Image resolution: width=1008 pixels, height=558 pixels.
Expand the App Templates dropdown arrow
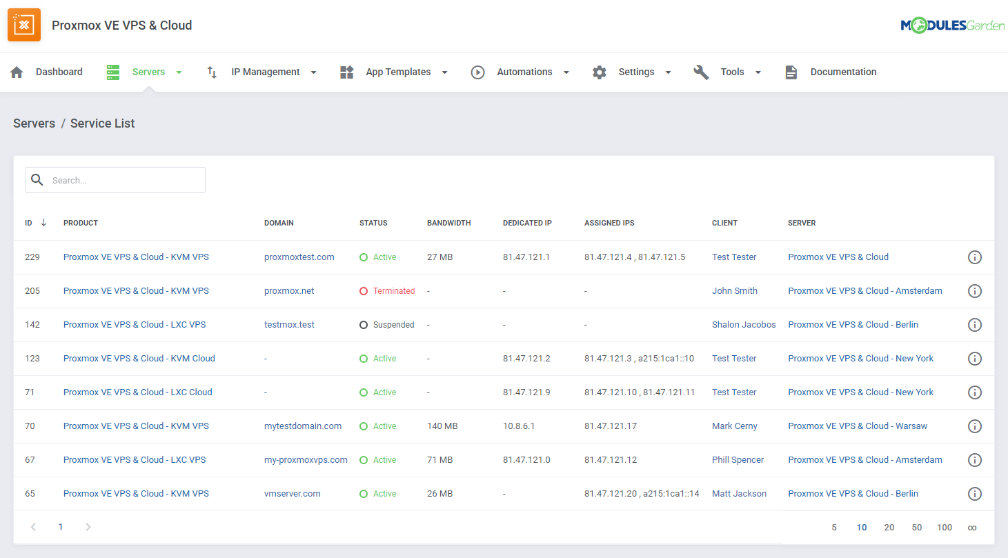point(444,72)
